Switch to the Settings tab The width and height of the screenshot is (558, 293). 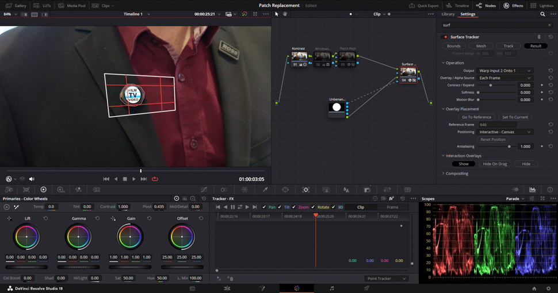tap(468, 14)
